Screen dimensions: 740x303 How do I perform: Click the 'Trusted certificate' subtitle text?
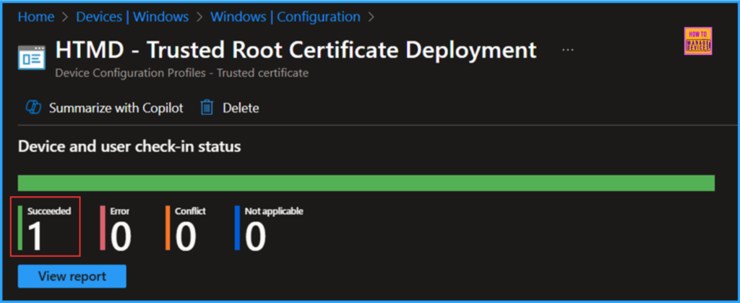(262, 73)
